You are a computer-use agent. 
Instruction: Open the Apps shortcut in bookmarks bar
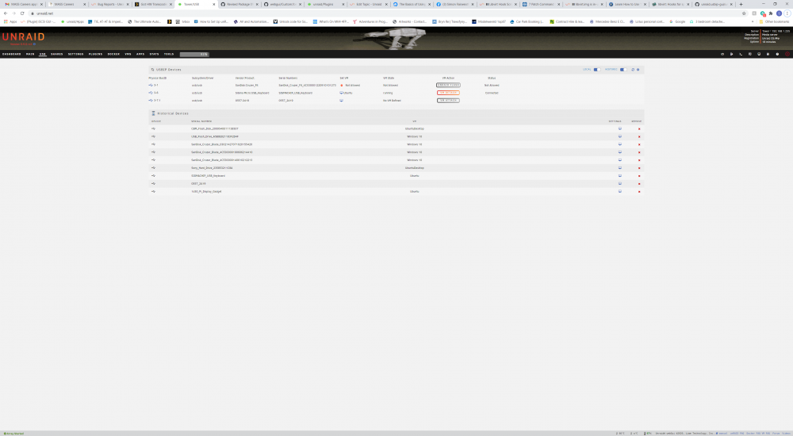click(x=10, y=21)
